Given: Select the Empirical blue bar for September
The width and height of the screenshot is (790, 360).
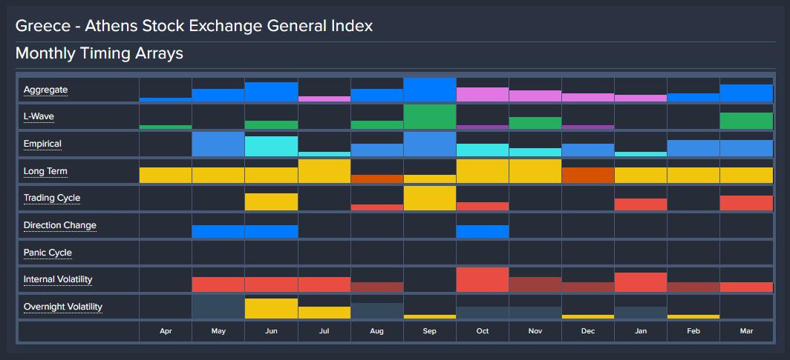Looking at the screenshot, I should pos(430,144).
